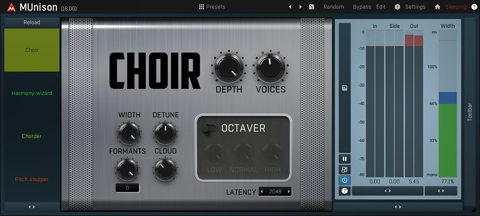Select the Harmony wizard device
This screenshot has height=216, width=480.
click(32, 93)
